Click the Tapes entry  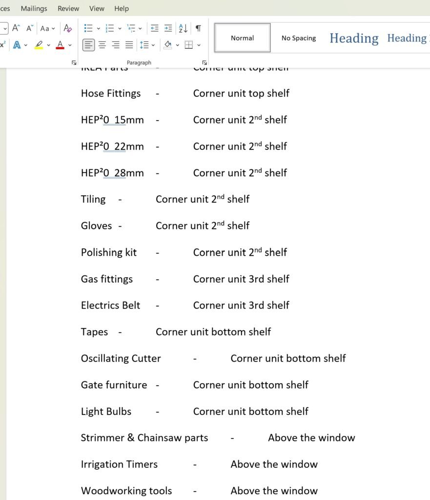point(94,332)
